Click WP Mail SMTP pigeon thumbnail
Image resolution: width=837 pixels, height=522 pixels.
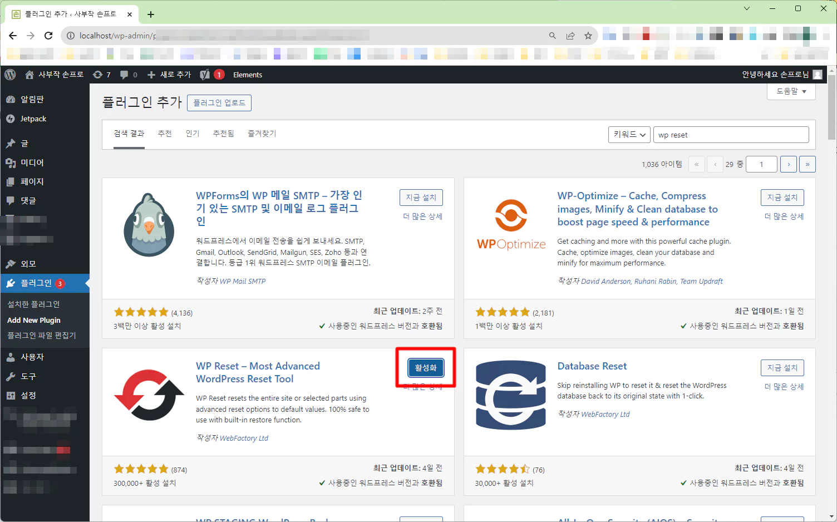pos(149,225)
